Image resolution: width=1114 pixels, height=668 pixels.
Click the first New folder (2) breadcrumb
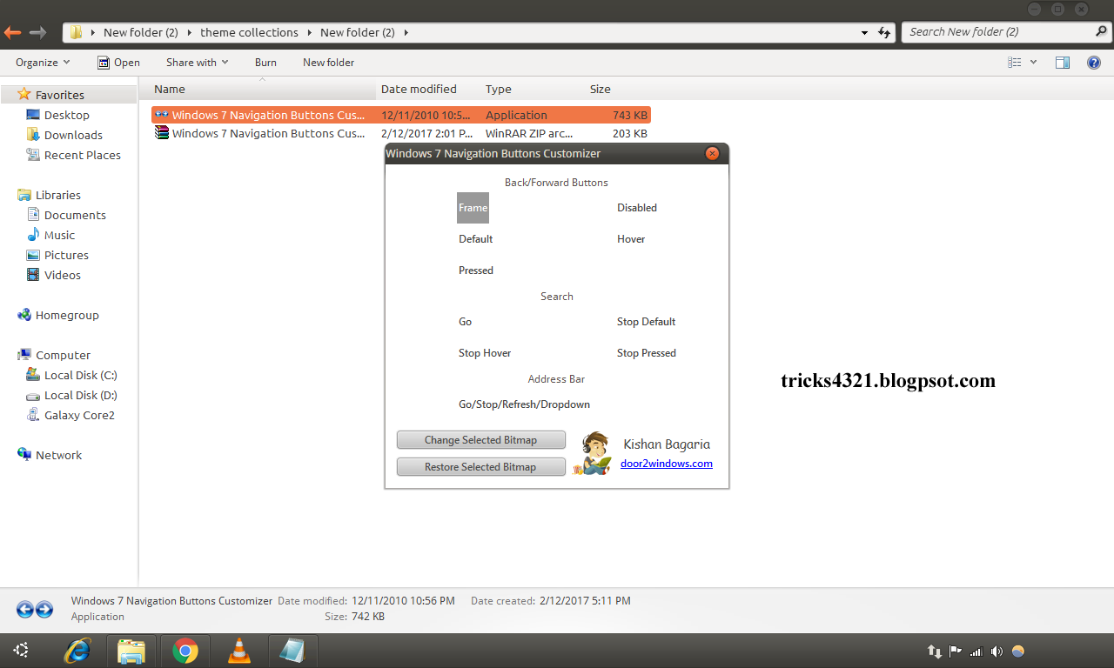140,32
